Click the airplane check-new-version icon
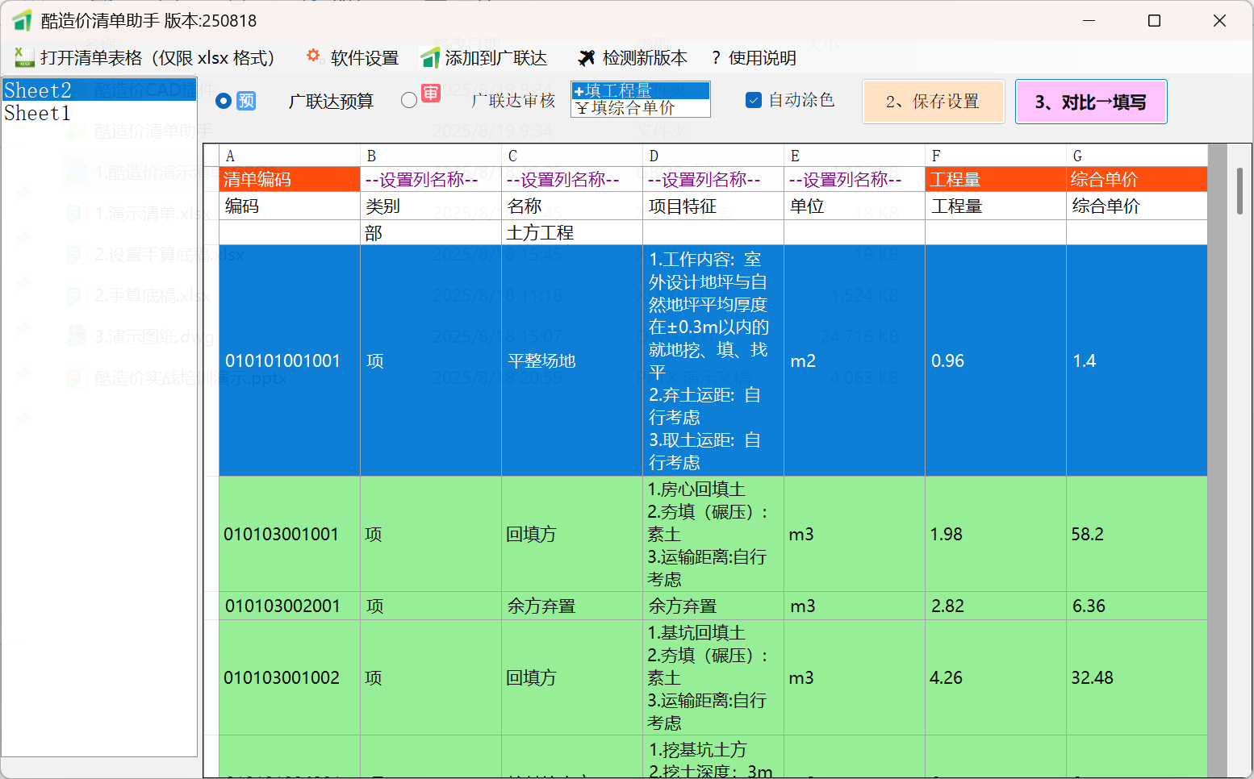This screenshot has height=779, width=1254. [x=587, y=58]
